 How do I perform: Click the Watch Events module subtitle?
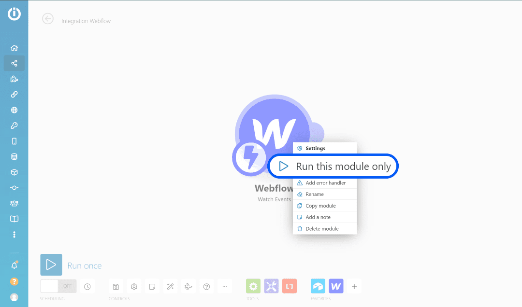(x=275, y=199)
